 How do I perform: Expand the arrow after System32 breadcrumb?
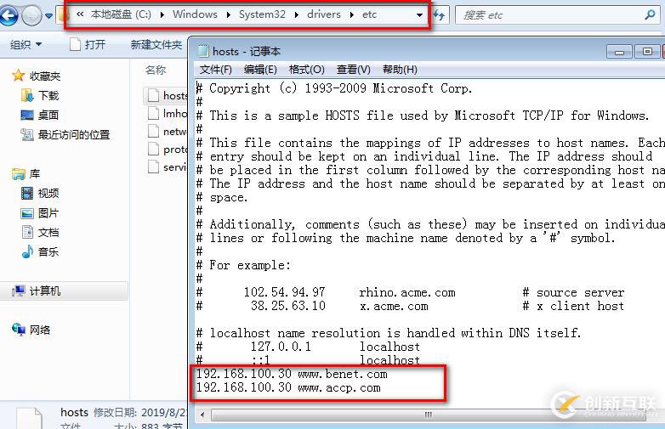(x=297, y=15)
